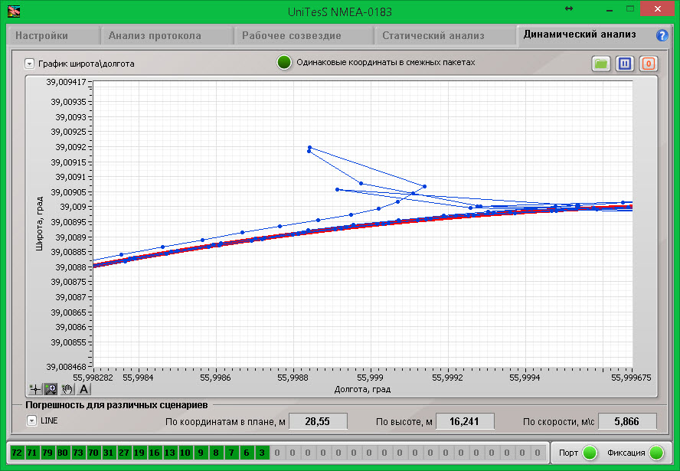Choose the hand pan tool
The height and width of the screenshot is (471, 680).
(x=67, y=389)
